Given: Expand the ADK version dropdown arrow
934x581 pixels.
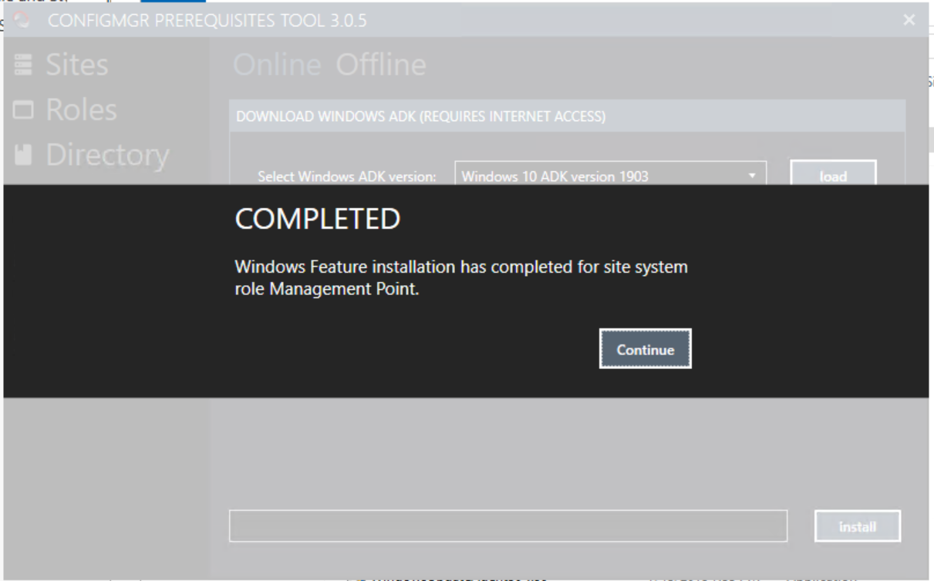Looking at the screenshot, I should coord(752,176).
